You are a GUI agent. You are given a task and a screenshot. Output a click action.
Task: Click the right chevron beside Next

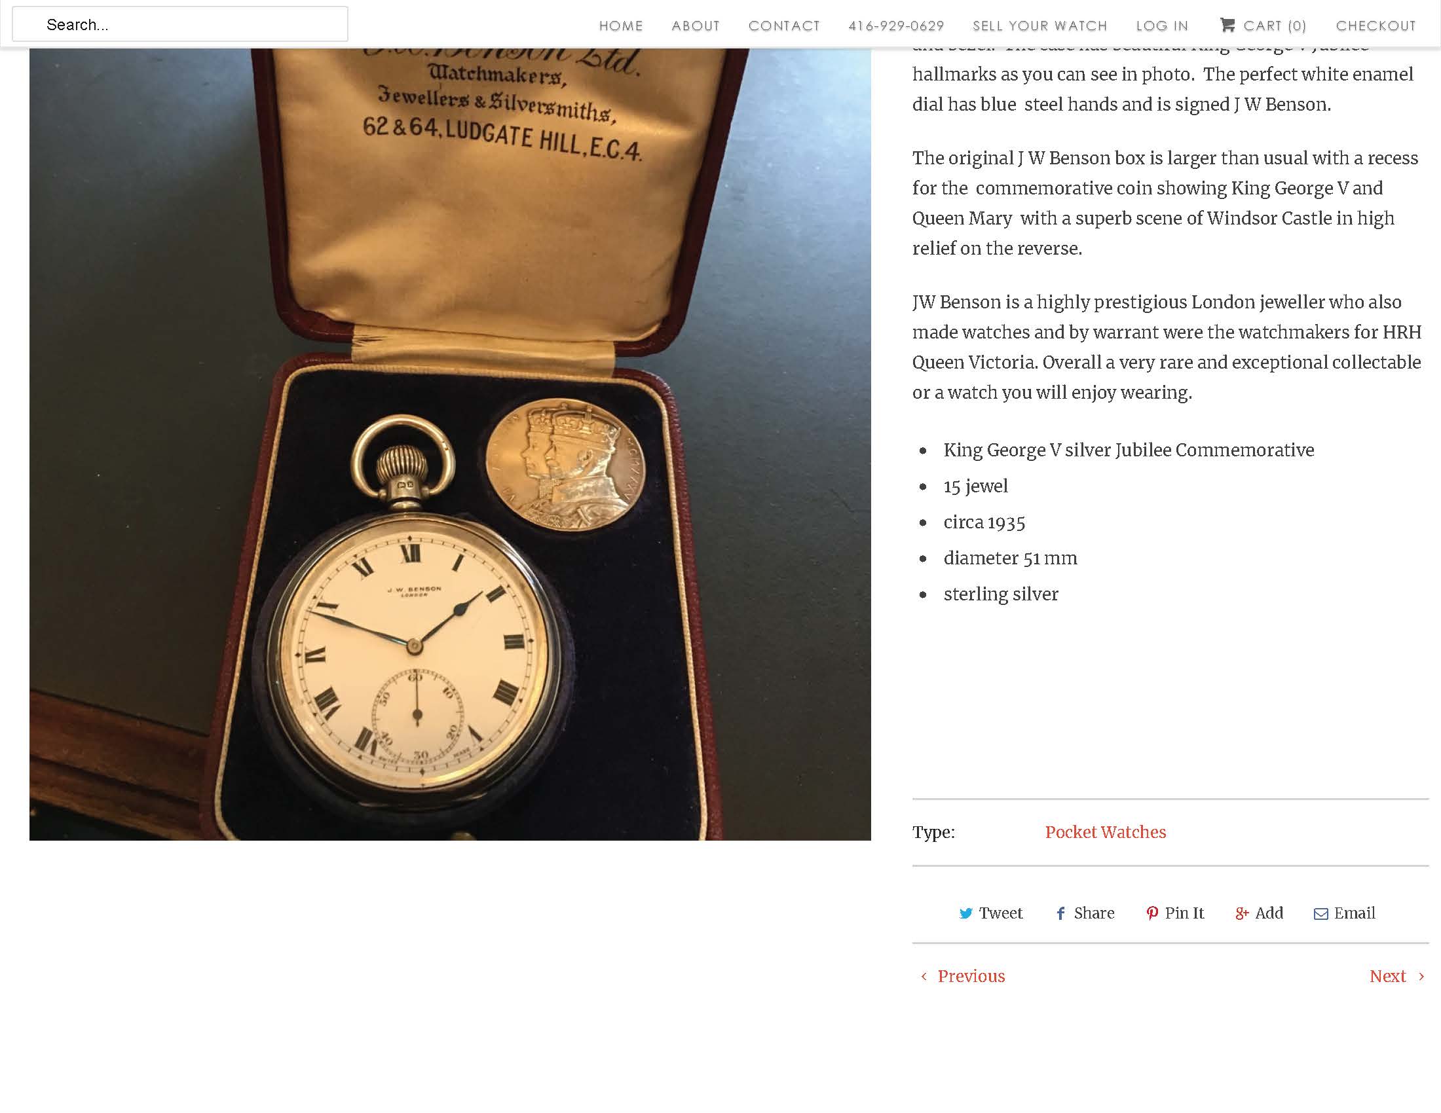pos(1421,977)
